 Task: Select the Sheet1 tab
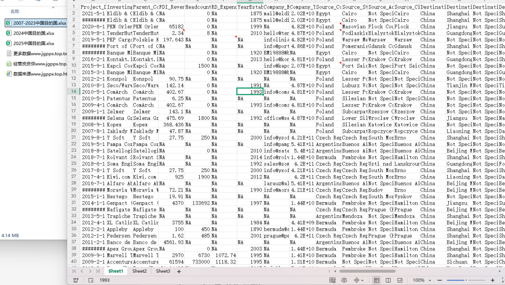pos(115,271)
